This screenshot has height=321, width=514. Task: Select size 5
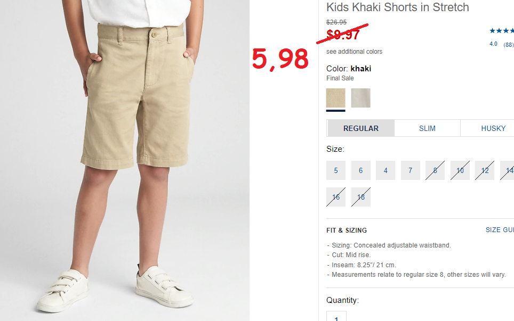click(336, 170)
